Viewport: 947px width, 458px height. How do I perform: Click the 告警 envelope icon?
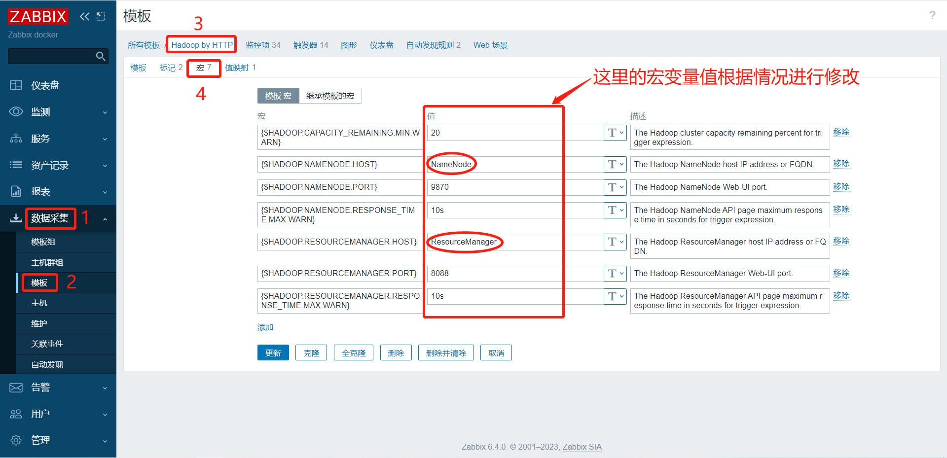(x=16, y=388)
